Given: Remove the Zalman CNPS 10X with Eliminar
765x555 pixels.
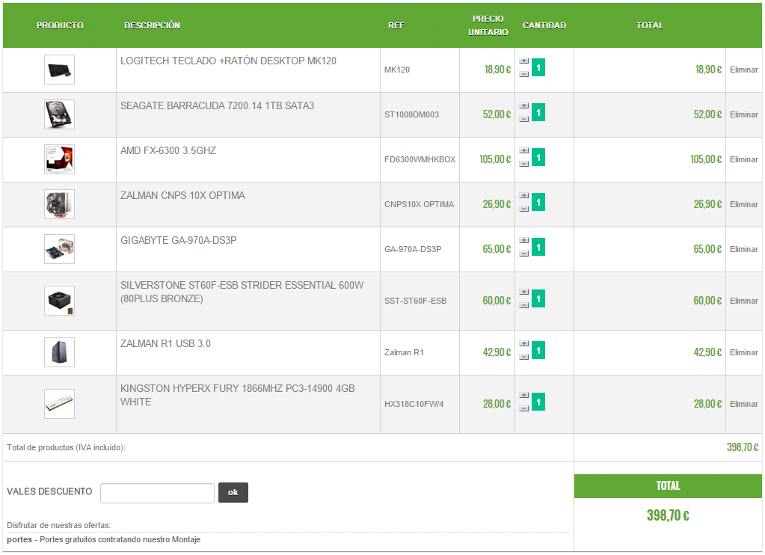Looking at the screenshot, I should pos(744,204).
